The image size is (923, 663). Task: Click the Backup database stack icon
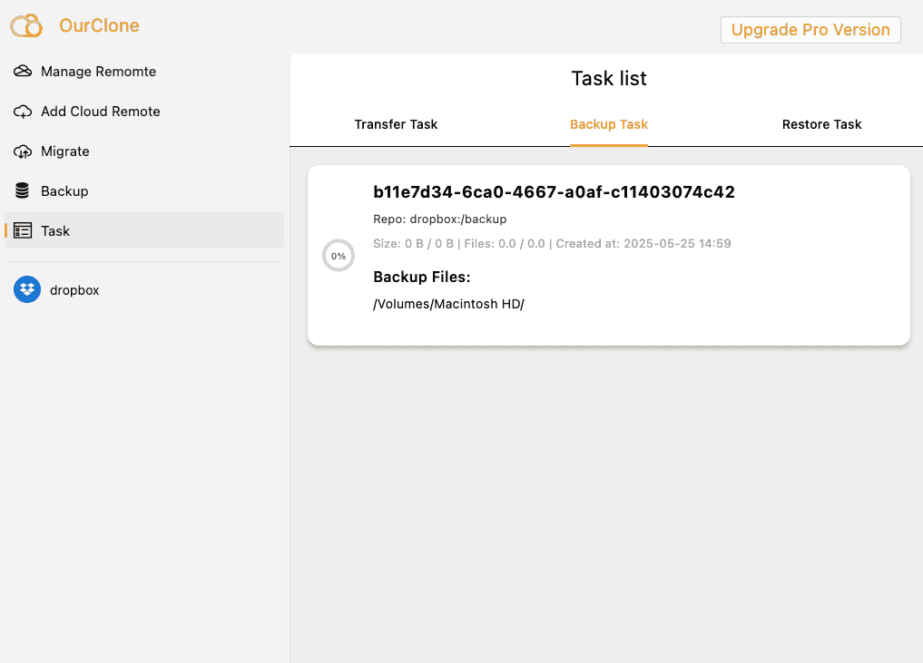23,190
